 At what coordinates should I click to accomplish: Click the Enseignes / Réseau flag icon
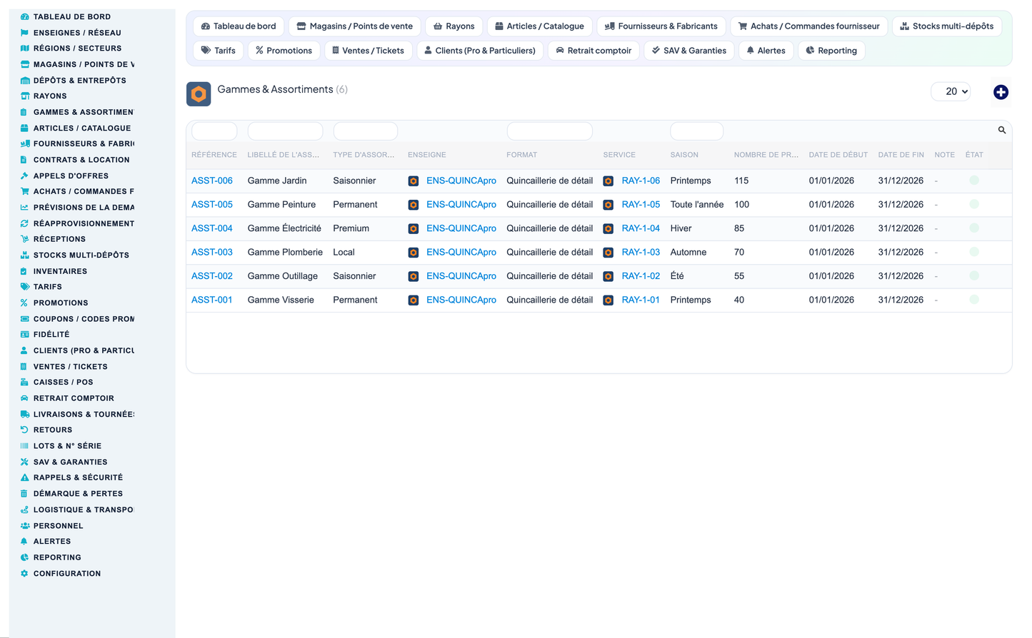[x=24, y=33]
